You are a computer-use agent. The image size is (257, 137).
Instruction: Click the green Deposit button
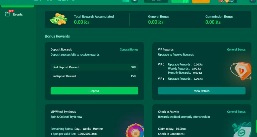[94, 91]
